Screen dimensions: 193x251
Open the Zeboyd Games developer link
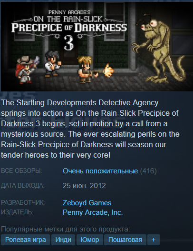(x=87, y=203)
